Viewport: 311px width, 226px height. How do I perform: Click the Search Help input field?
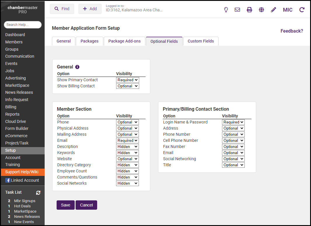point(23,25)
